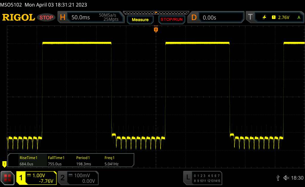
Task: Tap the horizontal timebase H icon
Action: (63, 18)
